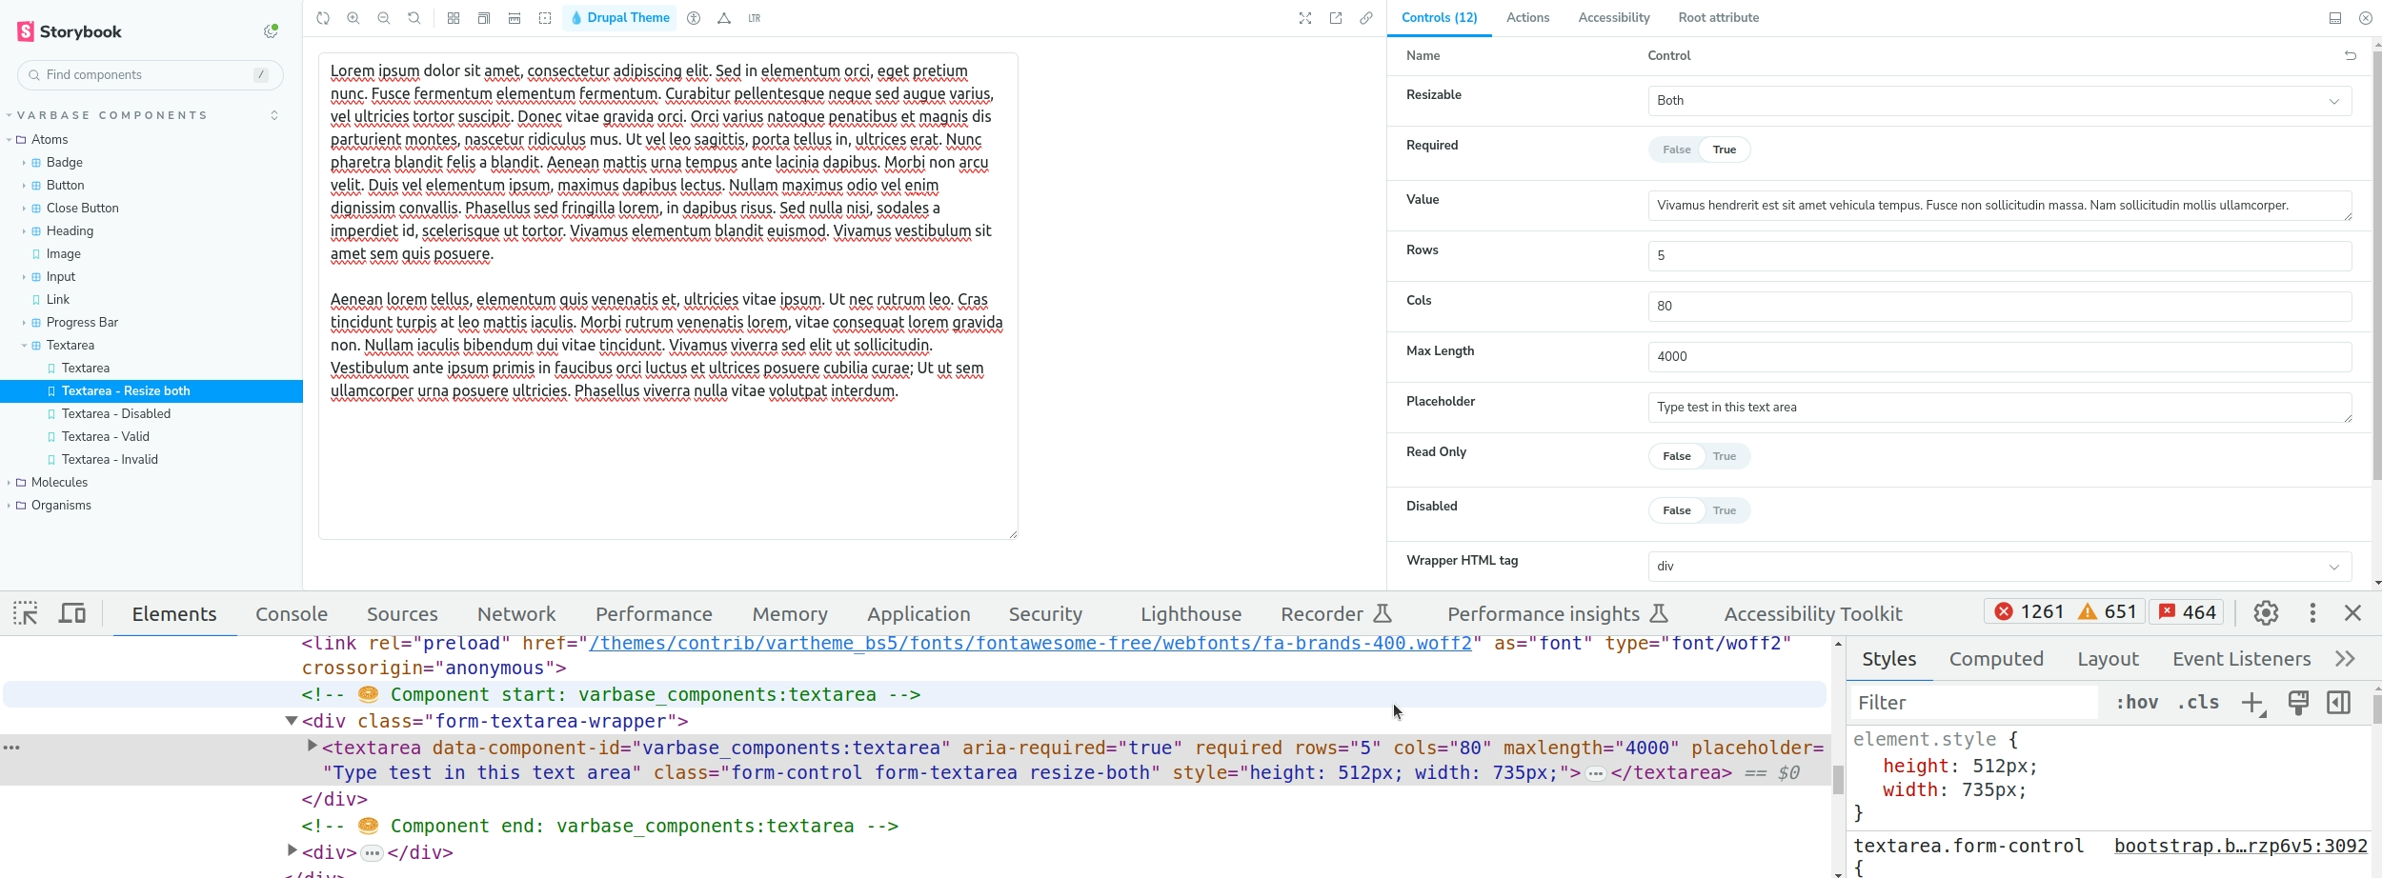2382x878 pixels.
Task: Click the remount component icon
Action: [323, 18]
